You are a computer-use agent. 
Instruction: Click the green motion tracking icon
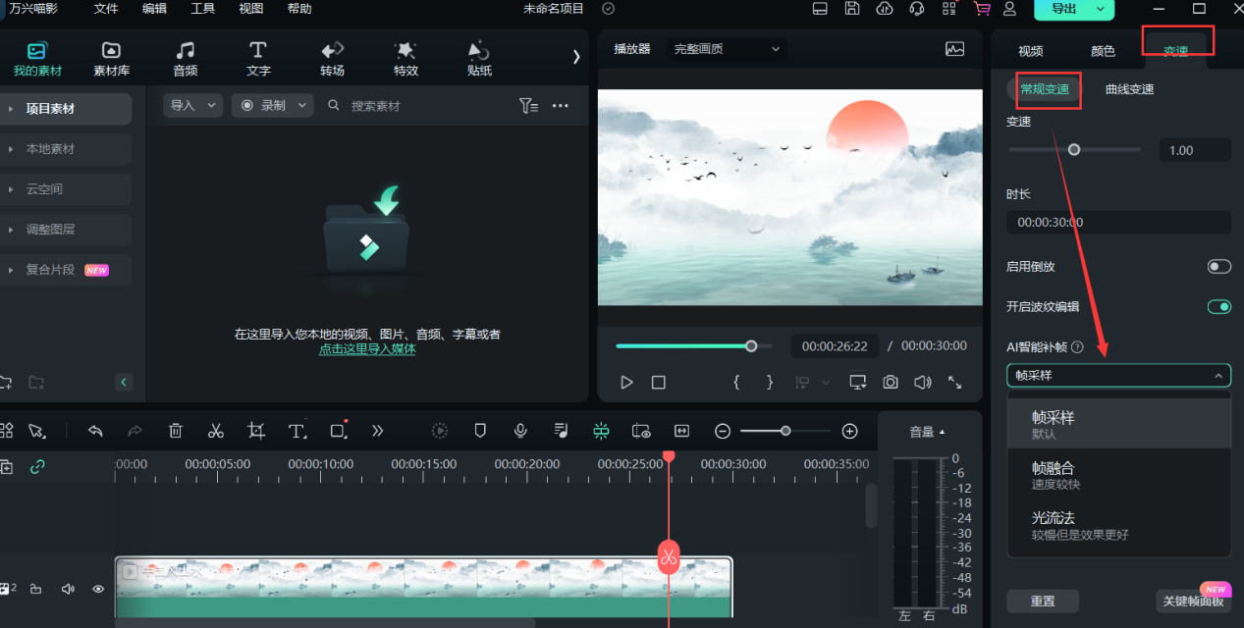pos(600,430)
